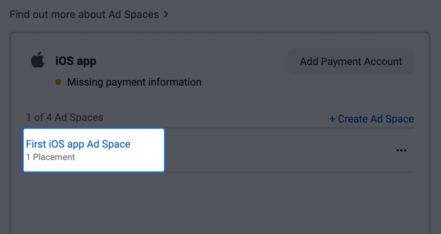Click the Missing payment information status text
This screenshot has height=234, width=441.
pyautogui.click(x=134, y=82)
